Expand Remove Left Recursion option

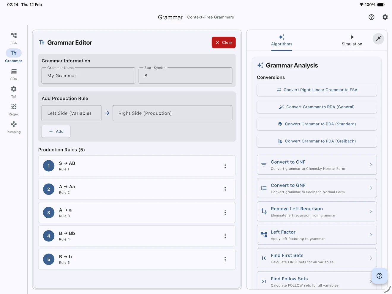317,211
